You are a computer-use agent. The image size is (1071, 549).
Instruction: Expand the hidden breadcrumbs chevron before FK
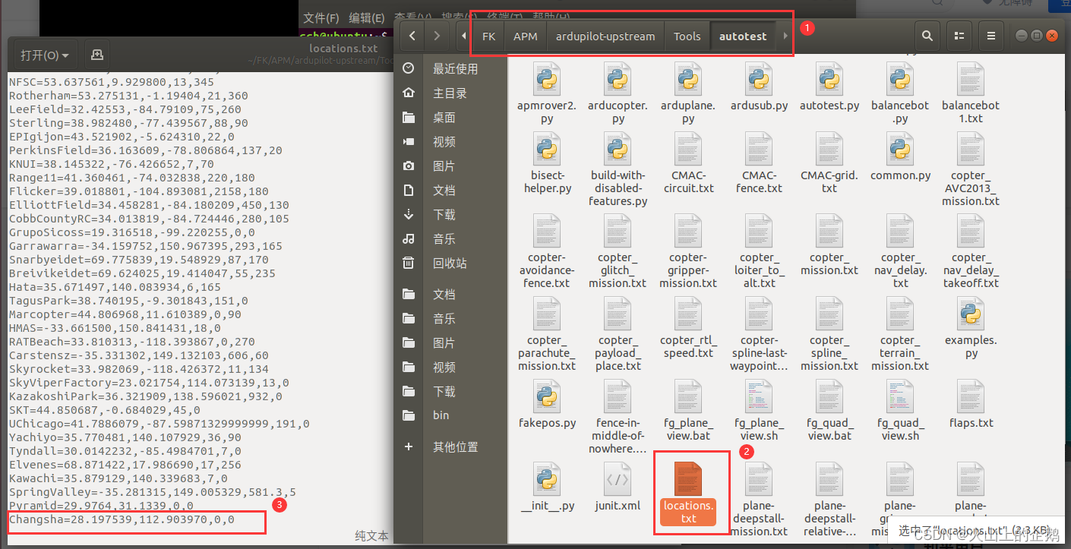[x=464, y=36]
